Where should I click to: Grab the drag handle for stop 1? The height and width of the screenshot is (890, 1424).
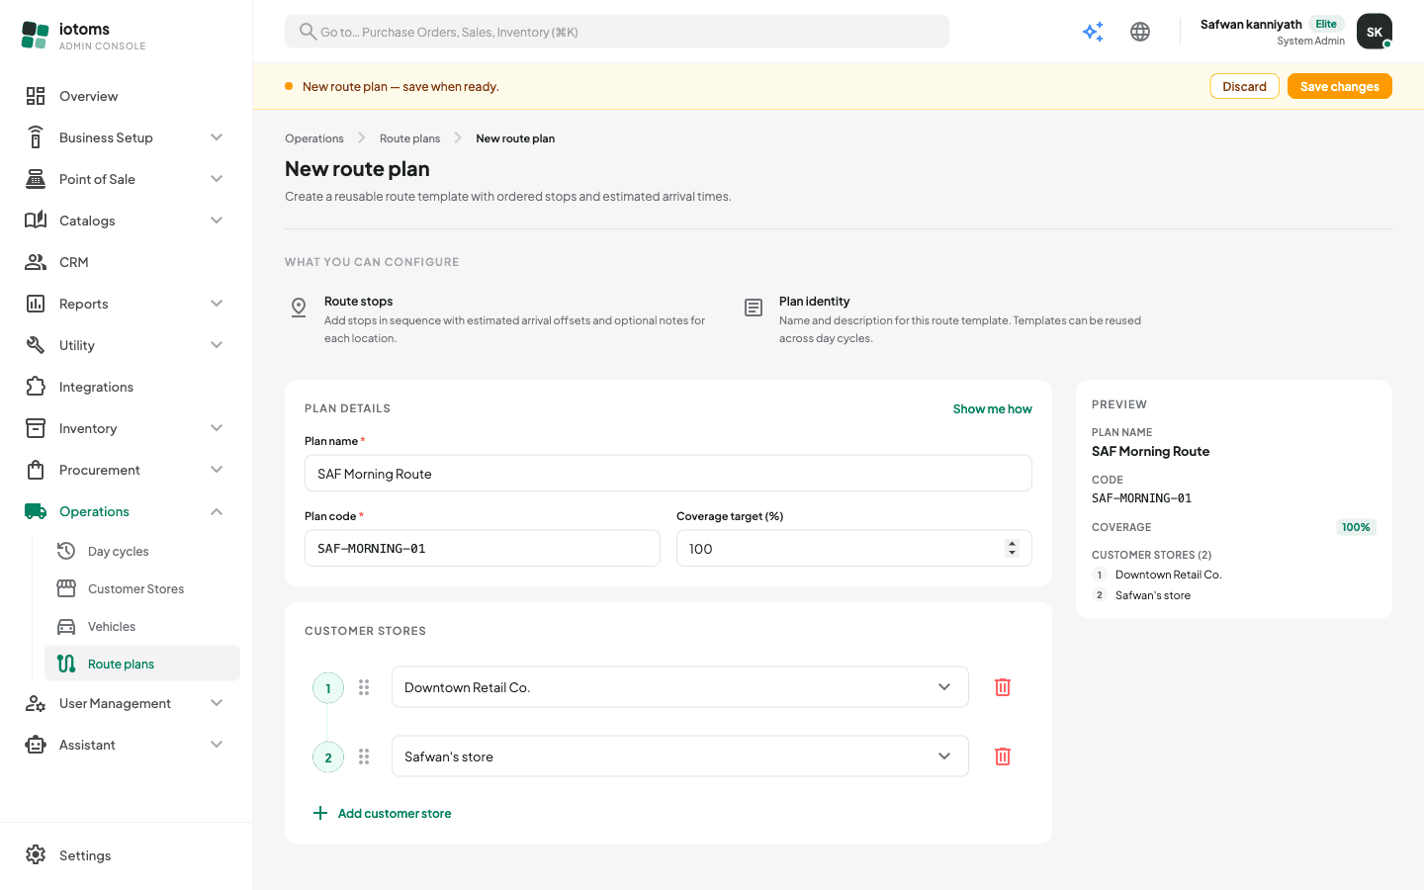tap(364, 687)
